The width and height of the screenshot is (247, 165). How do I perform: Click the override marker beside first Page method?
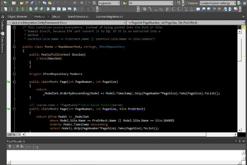point(9,82)
